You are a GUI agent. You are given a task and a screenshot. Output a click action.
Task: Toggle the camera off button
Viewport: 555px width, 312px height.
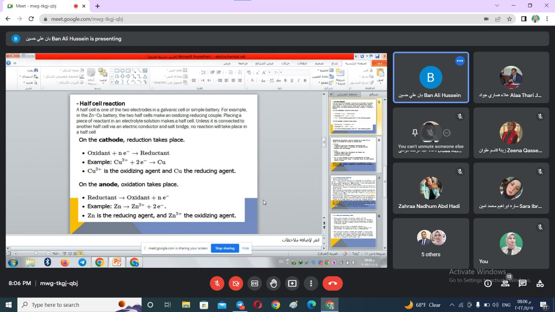click(x=236, y=283)
